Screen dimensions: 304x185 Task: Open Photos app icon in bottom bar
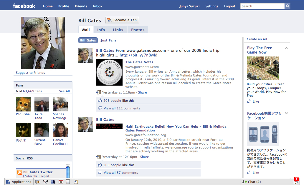[x=38, y=182]
